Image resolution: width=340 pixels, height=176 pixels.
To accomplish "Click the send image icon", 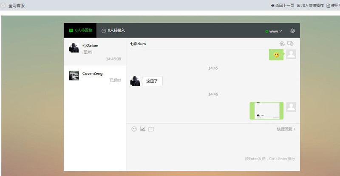I will (x=142, y=129).
